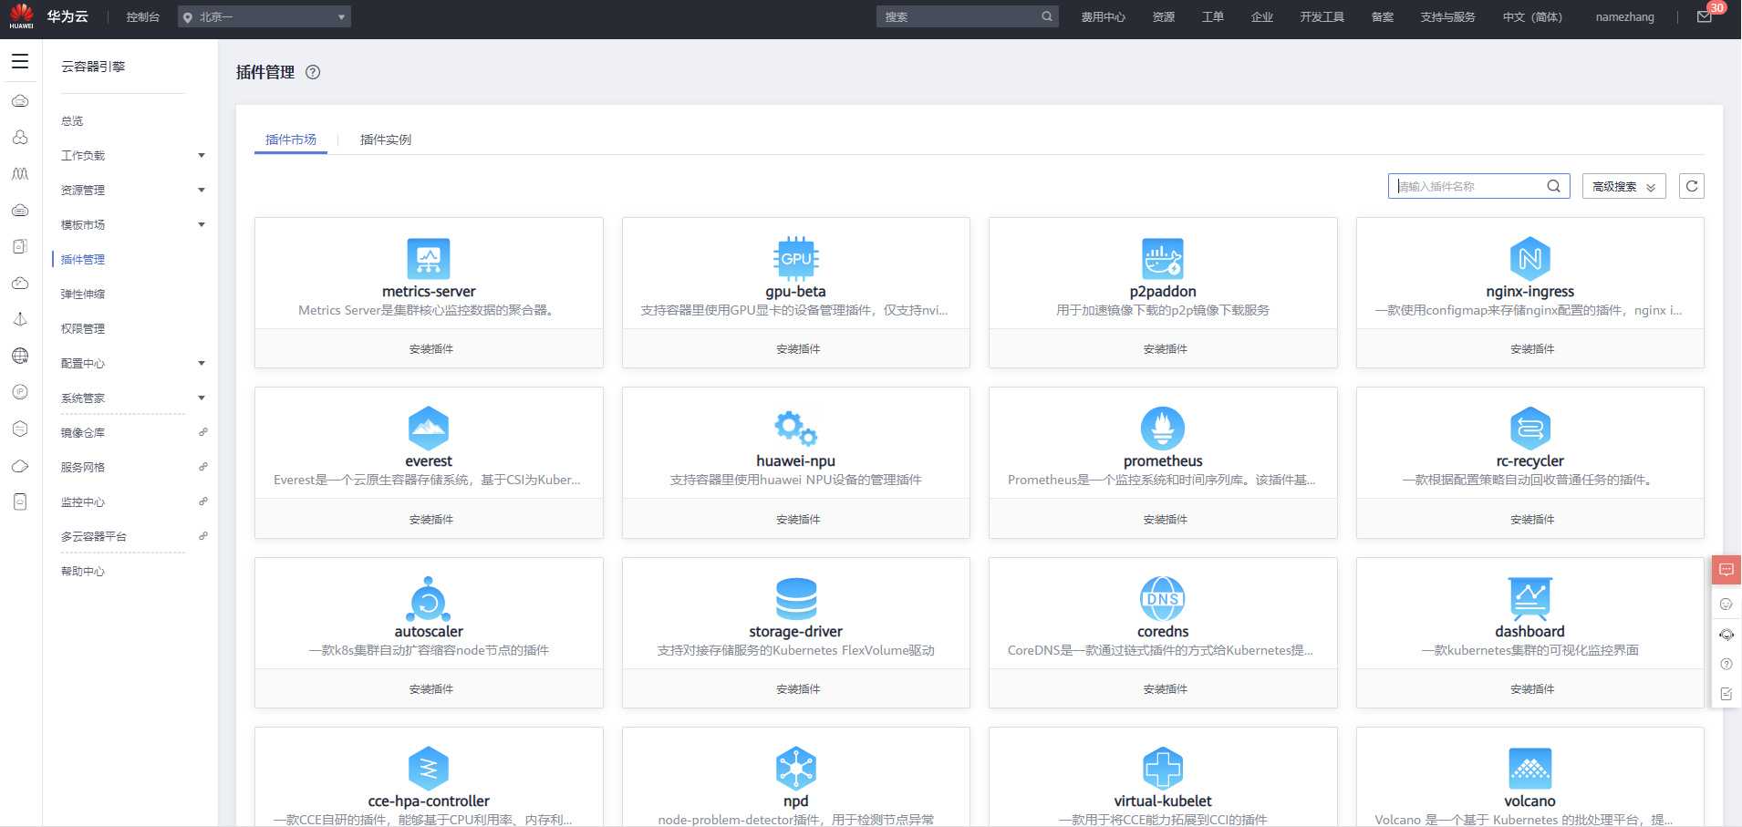Open 费用中心 in the top bar
1742x827 pixels.
tap(1104, 16)
